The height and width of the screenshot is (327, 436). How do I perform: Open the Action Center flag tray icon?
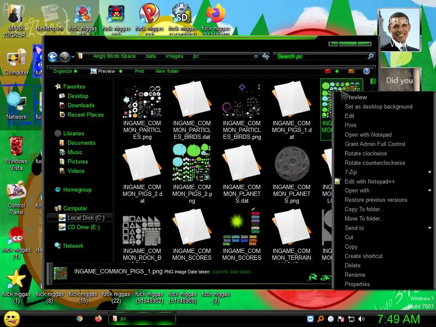(341, 319)
